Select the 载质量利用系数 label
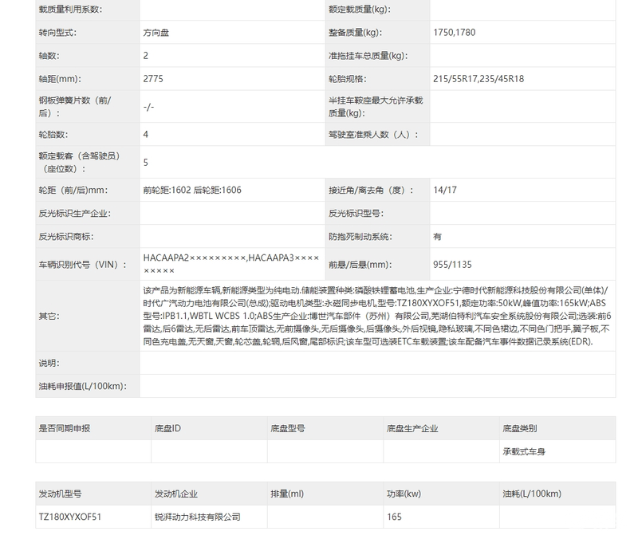The image size is (638, 539). [70, 10]
